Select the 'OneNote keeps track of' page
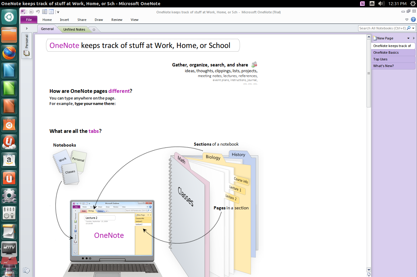 tap(393, 46)
